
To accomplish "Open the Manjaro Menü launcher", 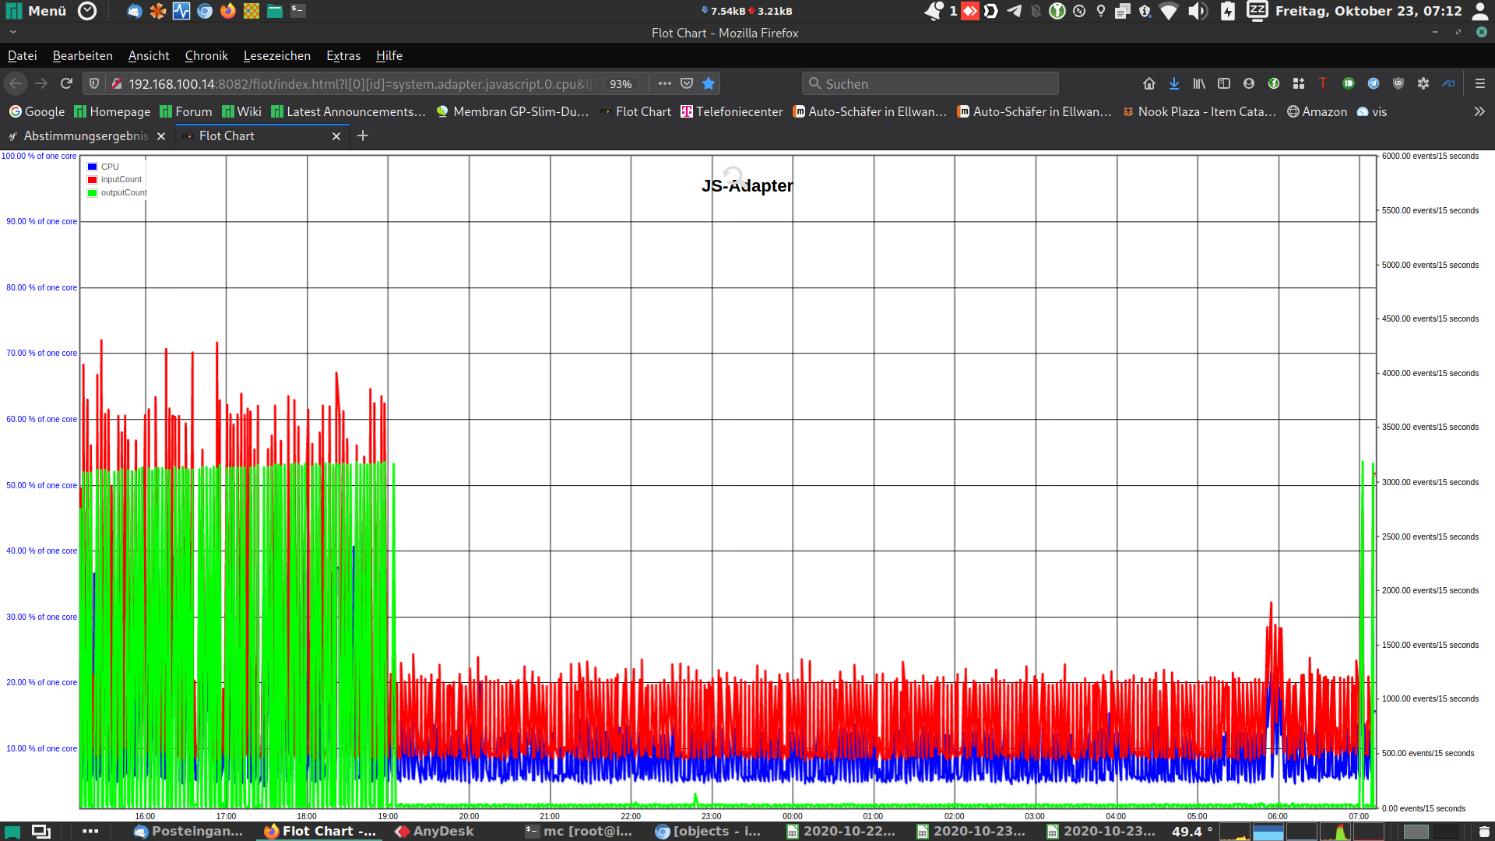I will click(x=36, y=11).
